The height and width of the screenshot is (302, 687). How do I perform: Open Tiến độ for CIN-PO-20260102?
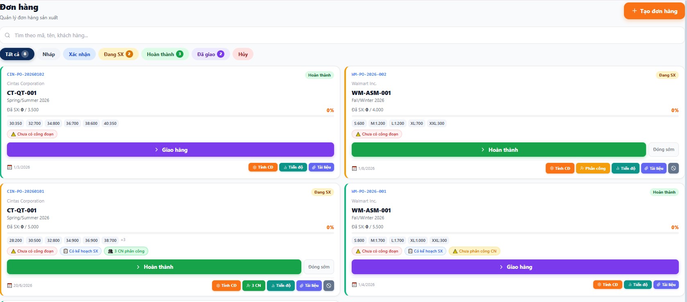[x=293, y=167]
